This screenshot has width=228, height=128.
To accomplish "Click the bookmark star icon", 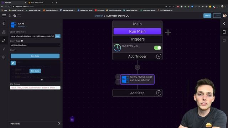I will (x=173, y=6).
